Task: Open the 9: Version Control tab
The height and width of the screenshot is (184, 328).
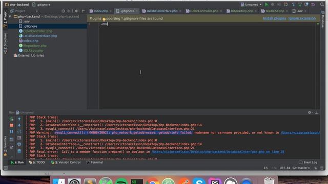Action: 66,163
